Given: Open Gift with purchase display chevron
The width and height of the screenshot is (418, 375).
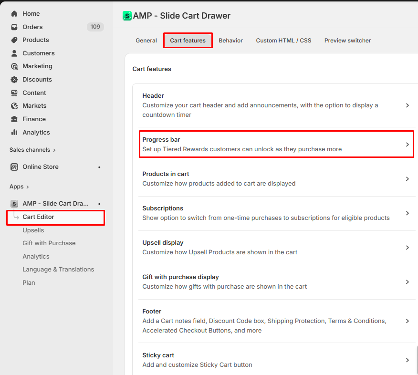Looking at the screenshot, I should pos(407,282).
